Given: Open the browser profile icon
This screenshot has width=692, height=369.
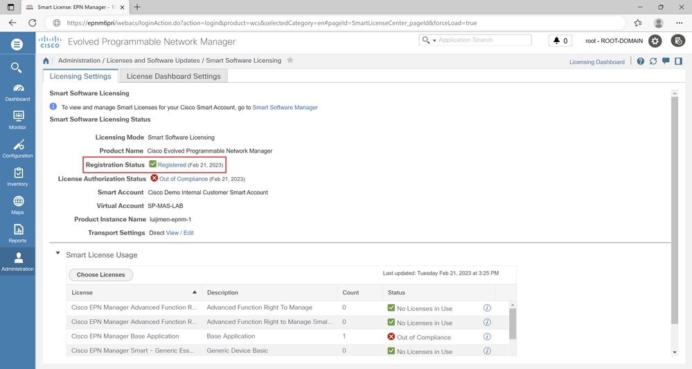Looking at the screenshot, I should (659, 23).
